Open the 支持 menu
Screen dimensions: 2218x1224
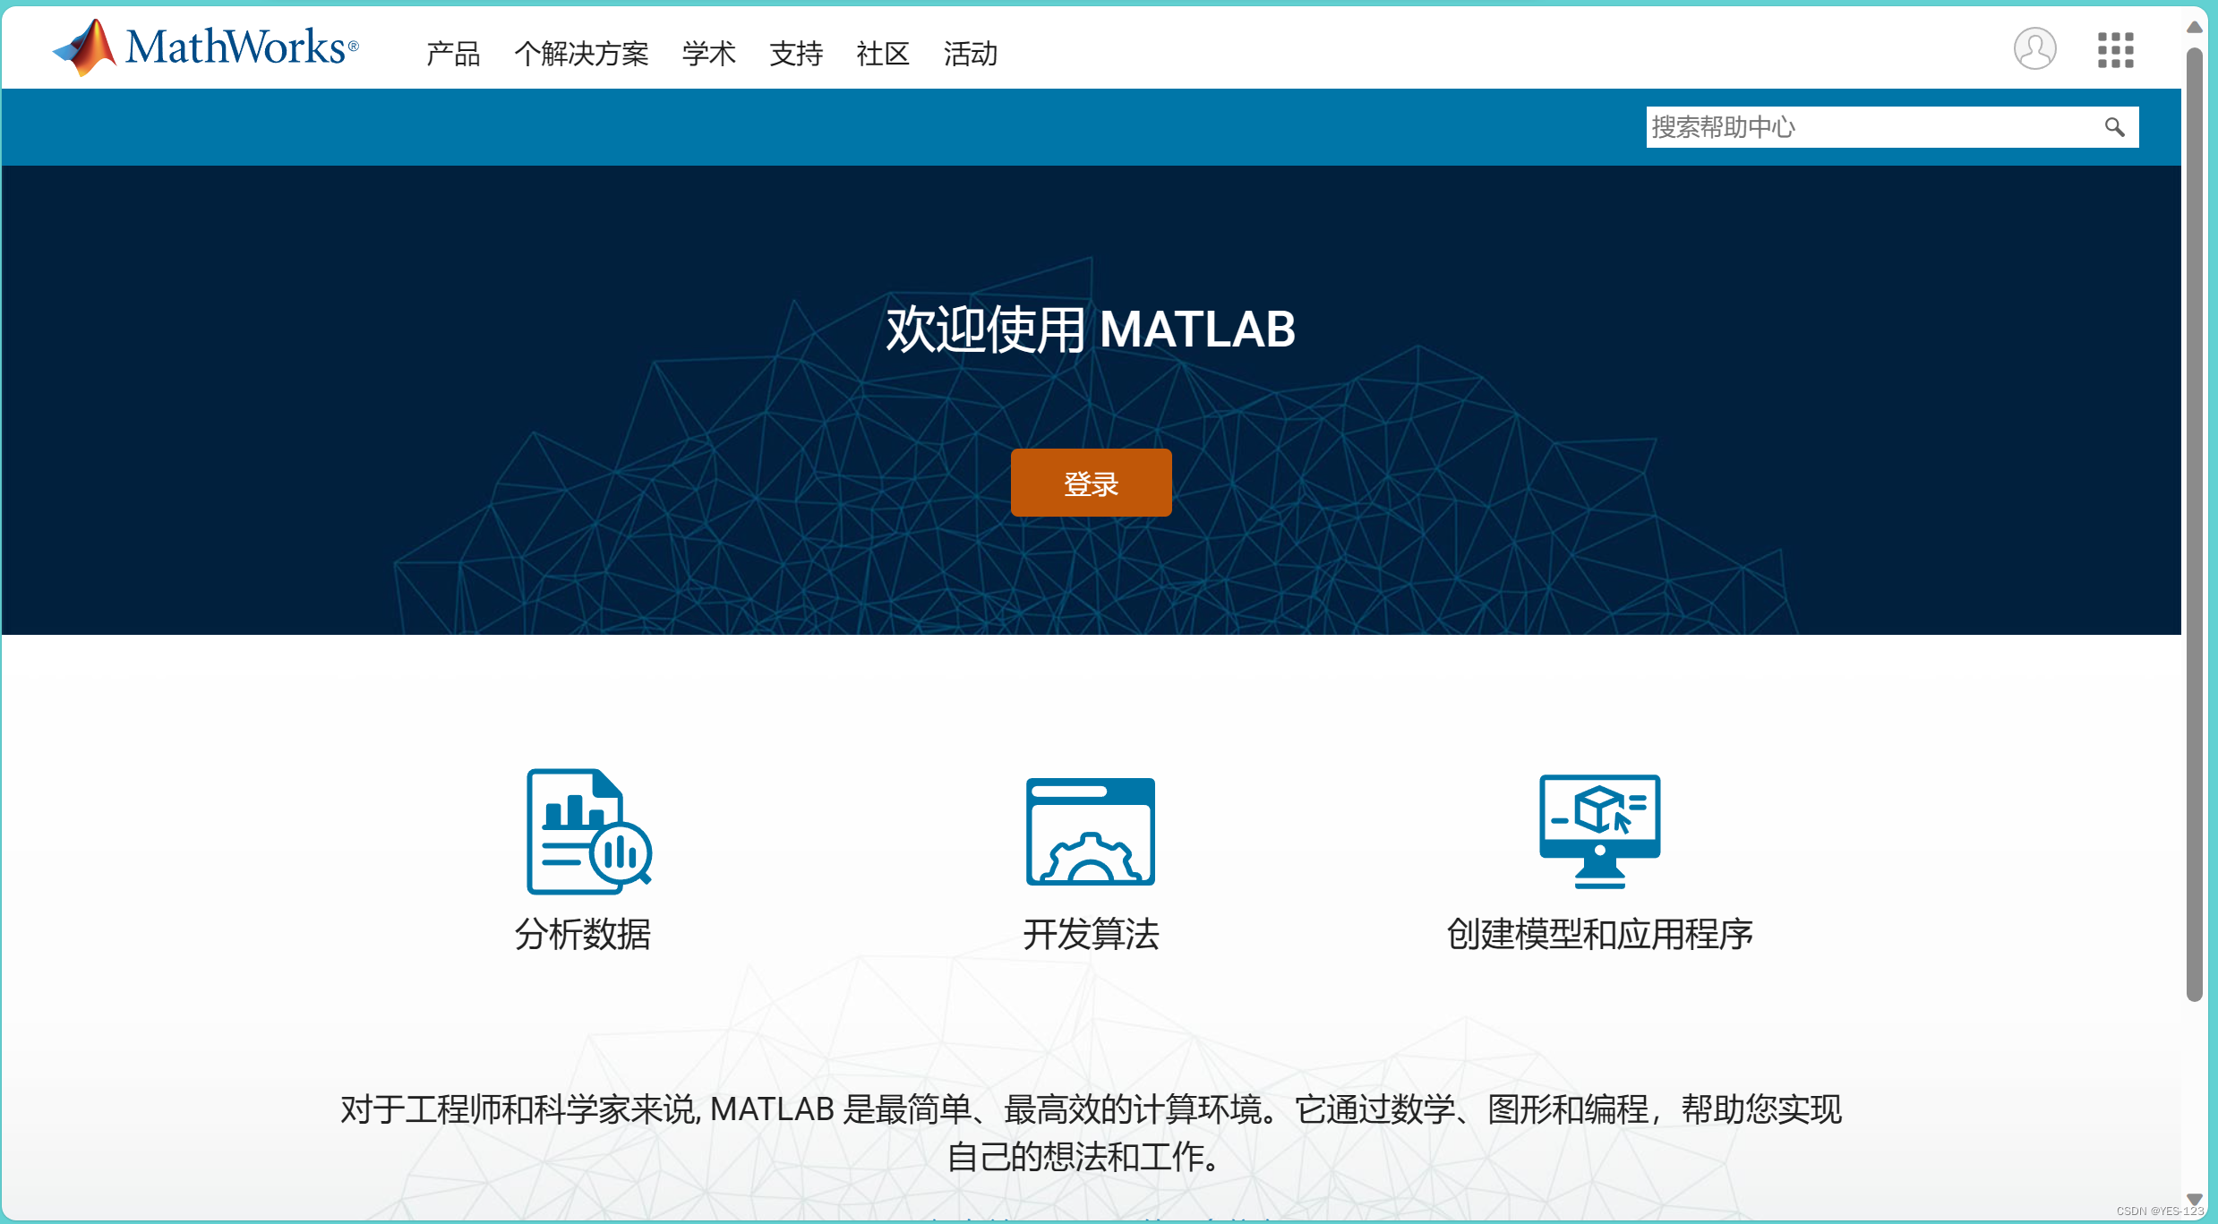click(x=796, y=54)
